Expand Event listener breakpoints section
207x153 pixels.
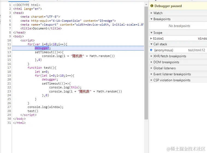tap(178, 74)
